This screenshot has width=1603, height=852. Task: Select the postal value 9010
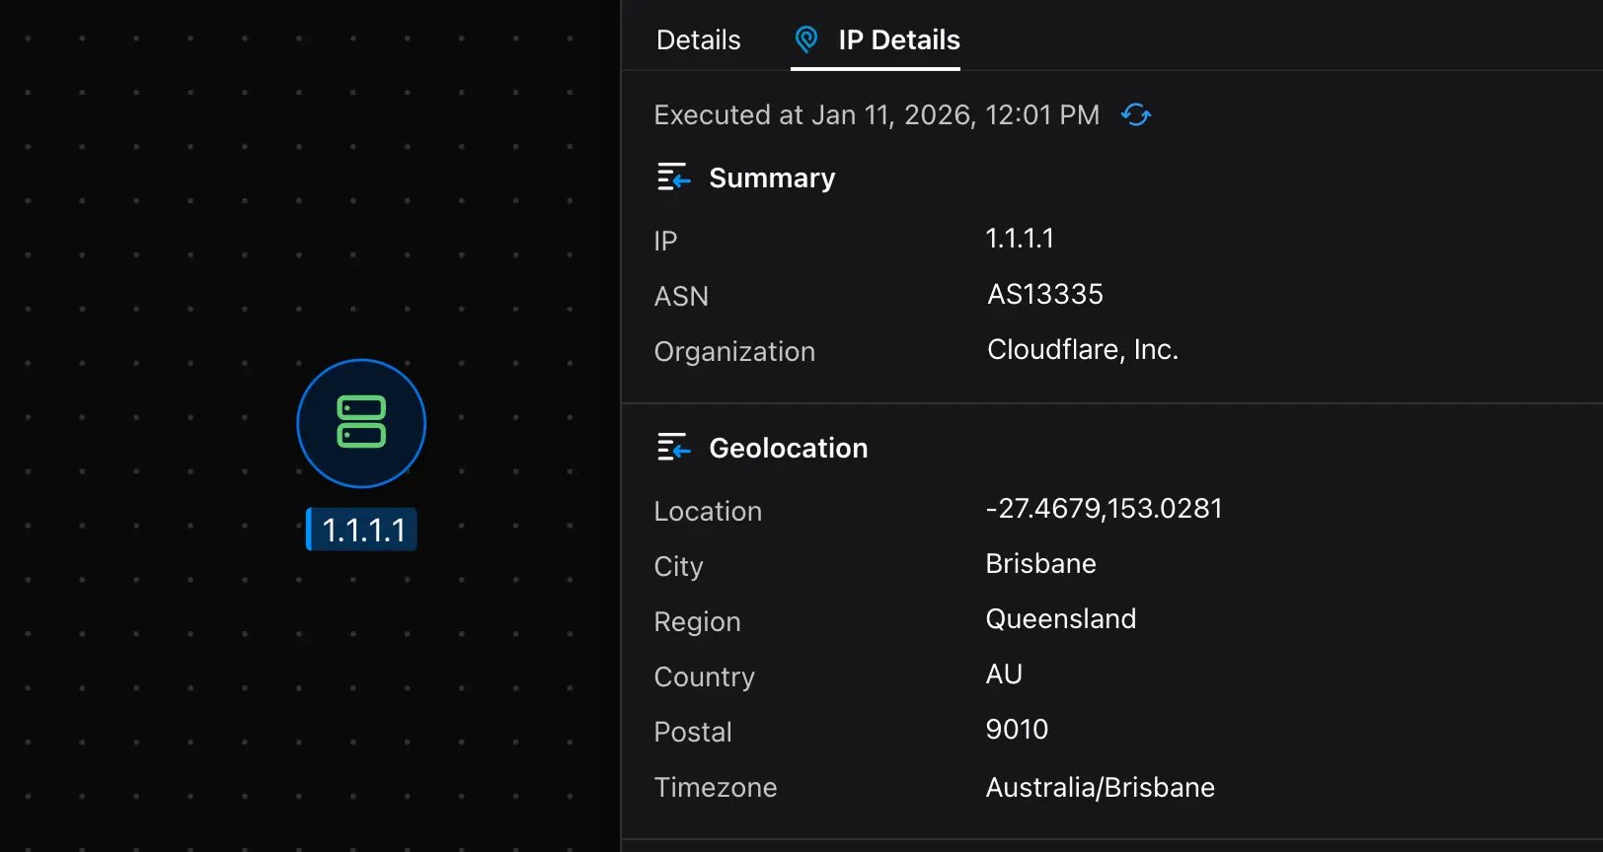click(1017, 730)
